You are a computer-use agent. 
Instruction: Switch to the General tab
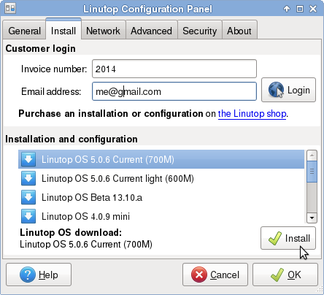(24, 31)
